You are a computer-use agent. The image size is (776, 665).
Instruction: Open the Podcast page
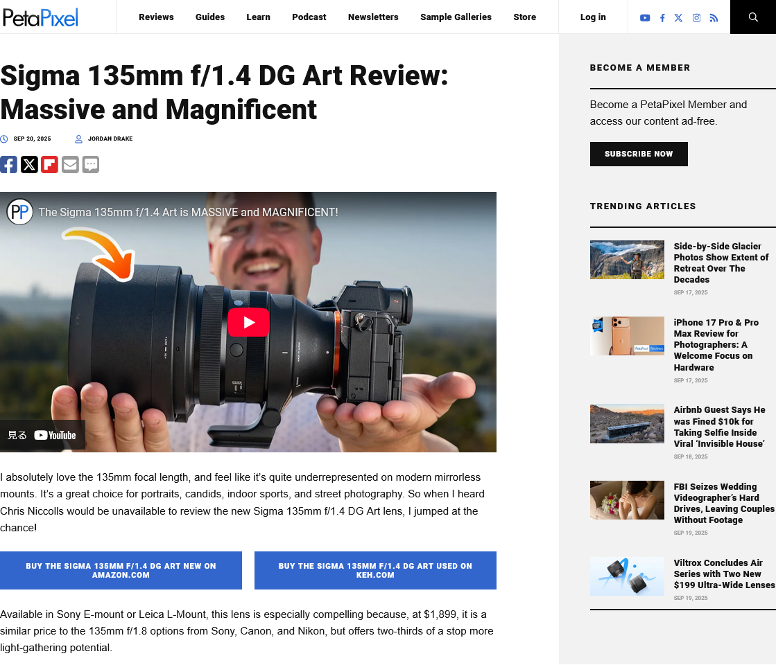[x=309, y=17]
